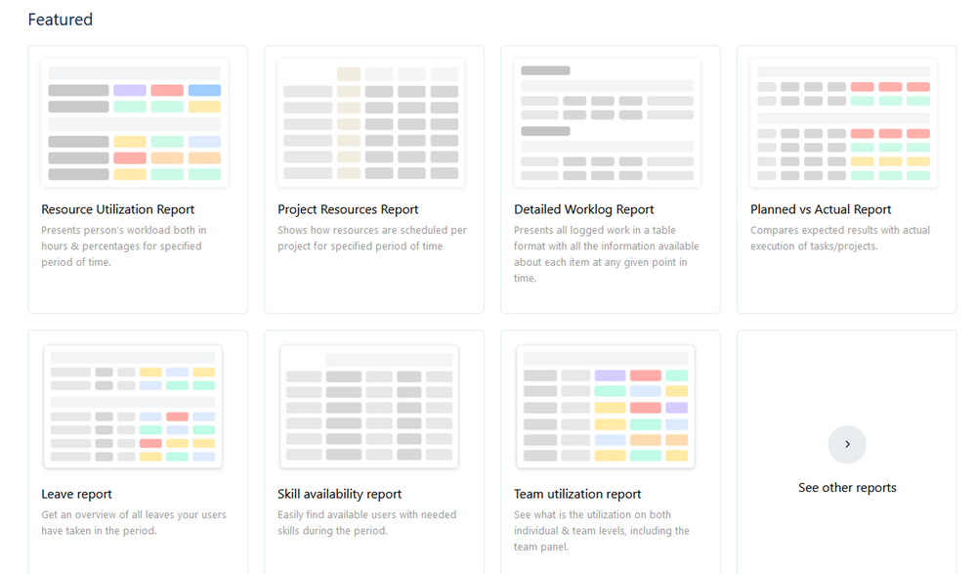This screenshot has height=574, width=976.
Task: Click description 'Get an overview of all leaves'
Action: (134, 523)
